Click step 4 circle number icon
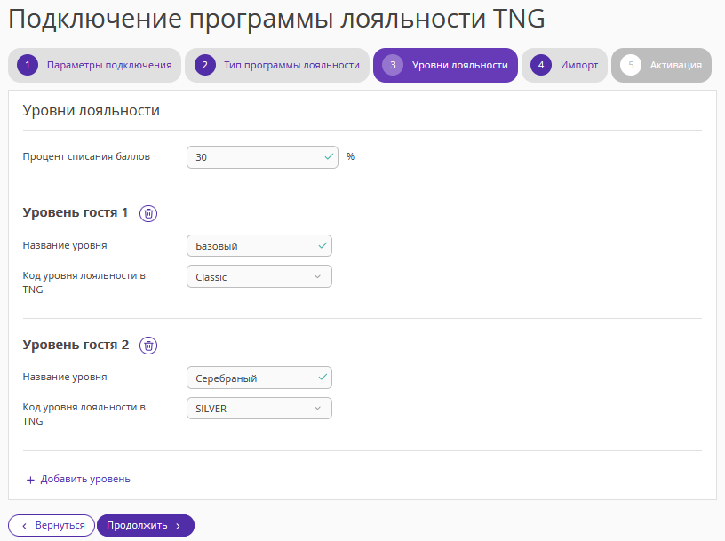Screen dimensions: 725x541 coord(541,65)
